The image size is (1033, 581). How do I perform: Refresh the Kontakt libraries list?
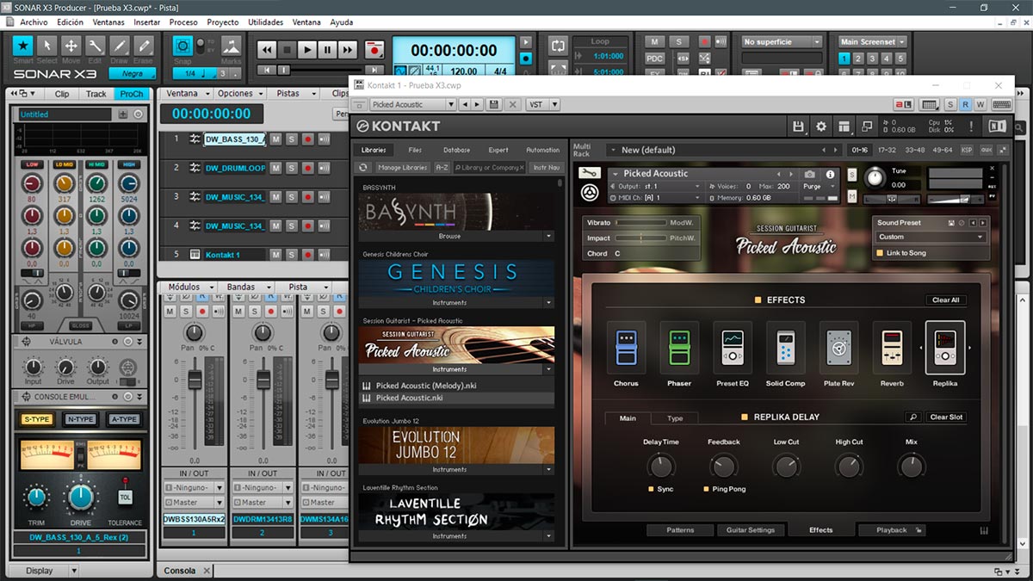click(x=363, y=167)
